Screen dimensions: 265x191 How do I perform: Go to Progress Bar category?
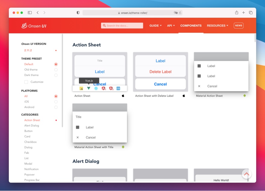pyautogui.click(x=32, y=180)
